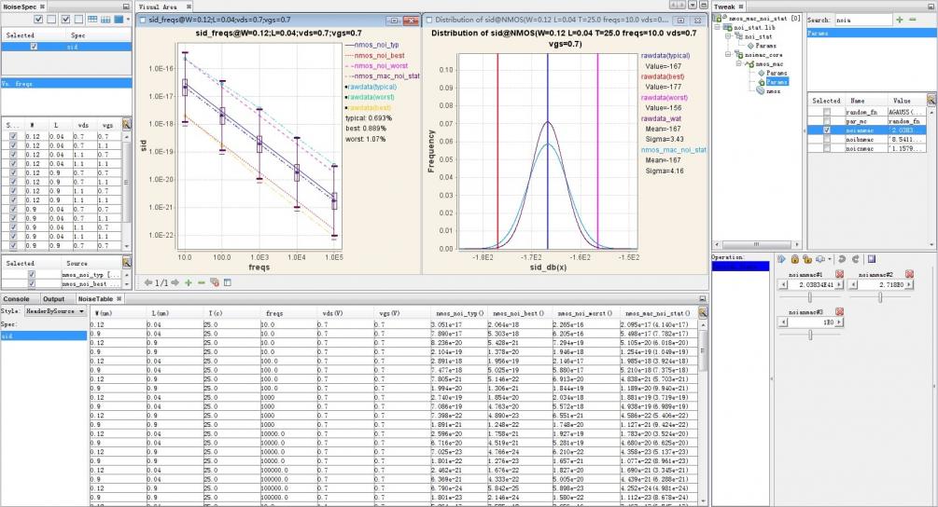Click the grid layout icon in NoiseSpec toolbar
The image size is (938, 507).
(x=92, y=20)
